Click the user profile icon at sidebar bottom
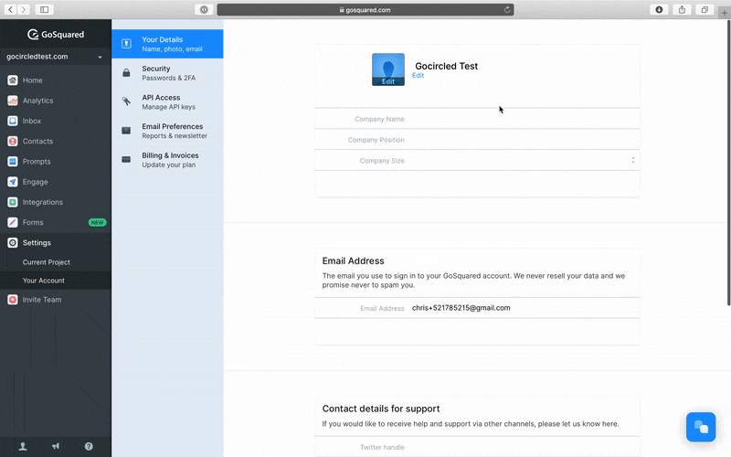Screen dimensions: 731x457 (22, 446)
